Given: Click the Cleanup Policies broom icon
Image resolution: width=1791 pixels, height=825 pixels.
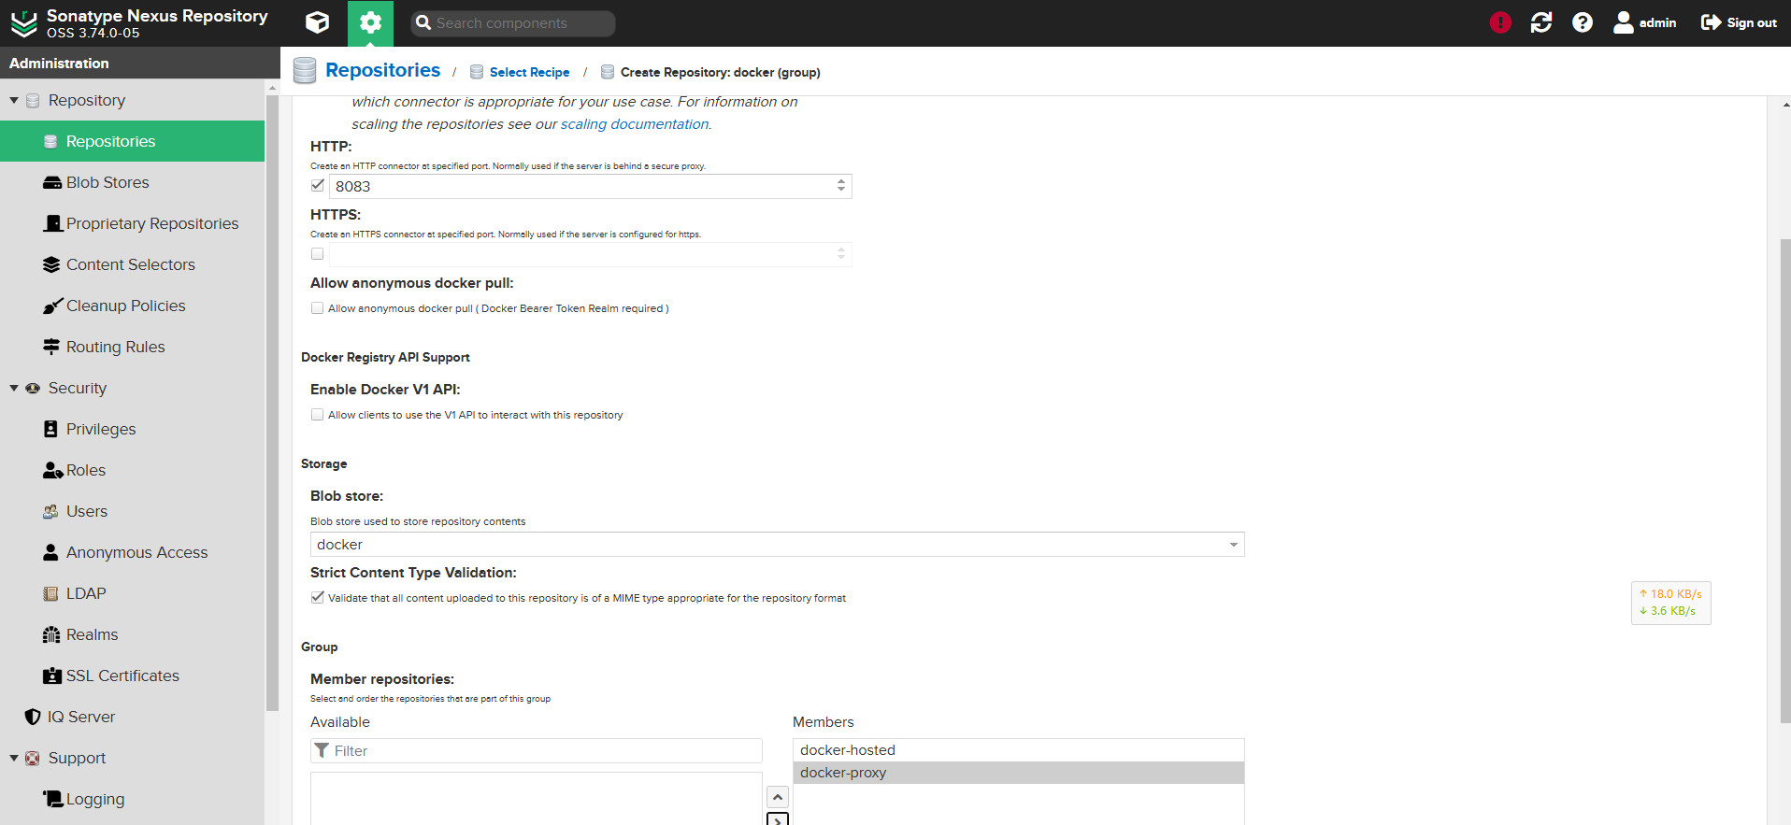Looking at the screenshot, I should click(52, 306).
